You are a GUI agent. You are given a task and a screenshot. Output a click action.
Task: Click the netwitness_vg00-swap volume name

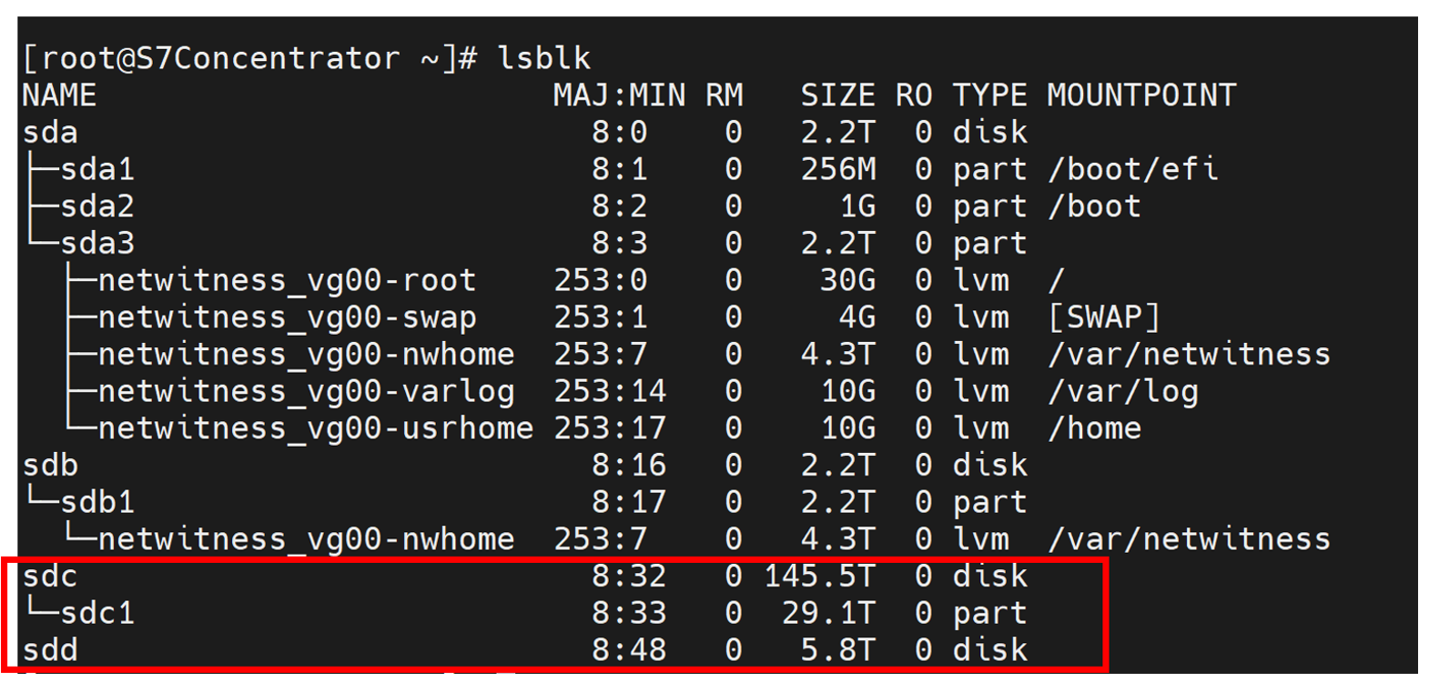[287, 317]
